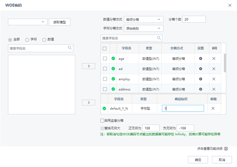Select the 字符 radio button
This screenshot has width=237, height=167.
[27, 40]
